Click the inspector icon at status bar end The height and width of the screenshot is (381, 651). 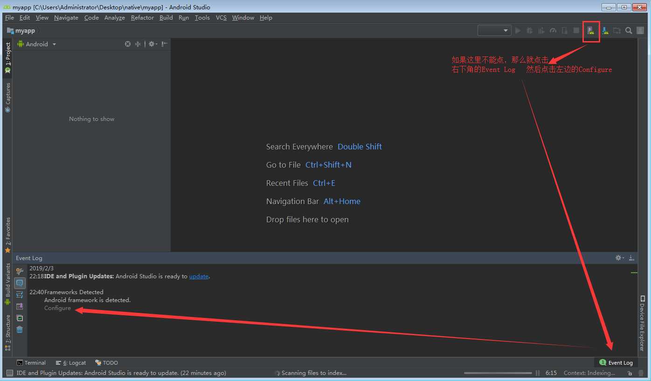[x=641, y=373]
